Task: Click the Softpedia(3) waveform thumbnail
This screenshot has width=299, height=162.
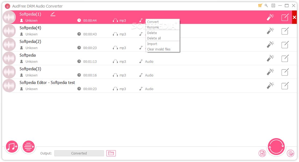Action: pyautogui.click(x=9, y=72)
